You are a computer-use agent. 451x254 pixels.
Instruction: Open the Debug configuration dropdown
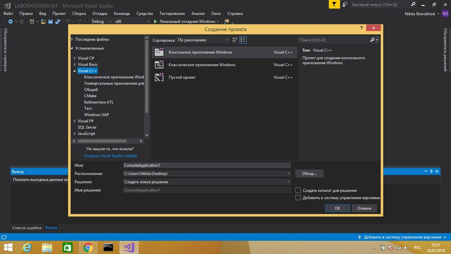101,21
